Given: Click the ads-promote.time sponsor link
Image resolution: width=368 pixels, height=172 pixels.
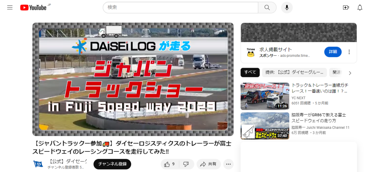Looking at the screenshot, I should point(295,56).
